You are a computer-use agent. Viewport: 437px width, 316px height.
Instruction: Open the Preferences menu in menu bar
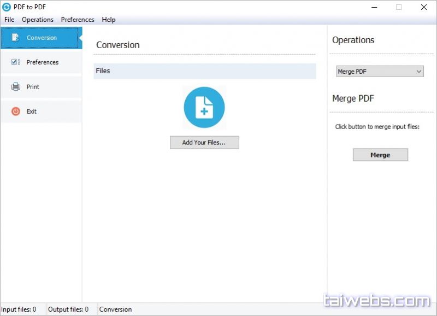click(78, 20)
